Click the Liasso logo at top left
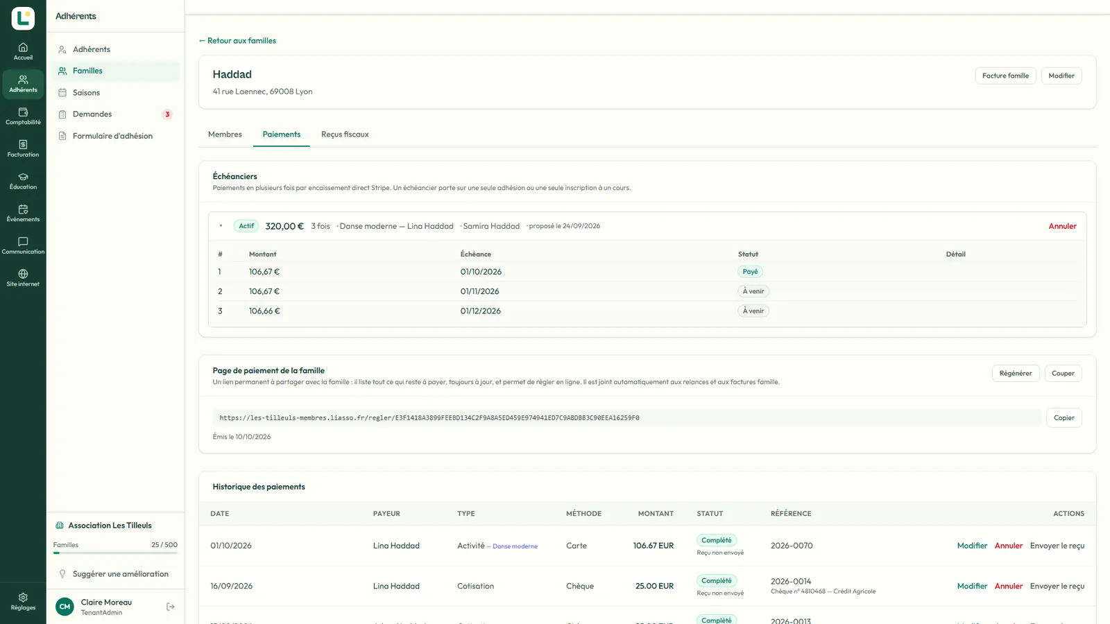 click(x=23, y=18)
